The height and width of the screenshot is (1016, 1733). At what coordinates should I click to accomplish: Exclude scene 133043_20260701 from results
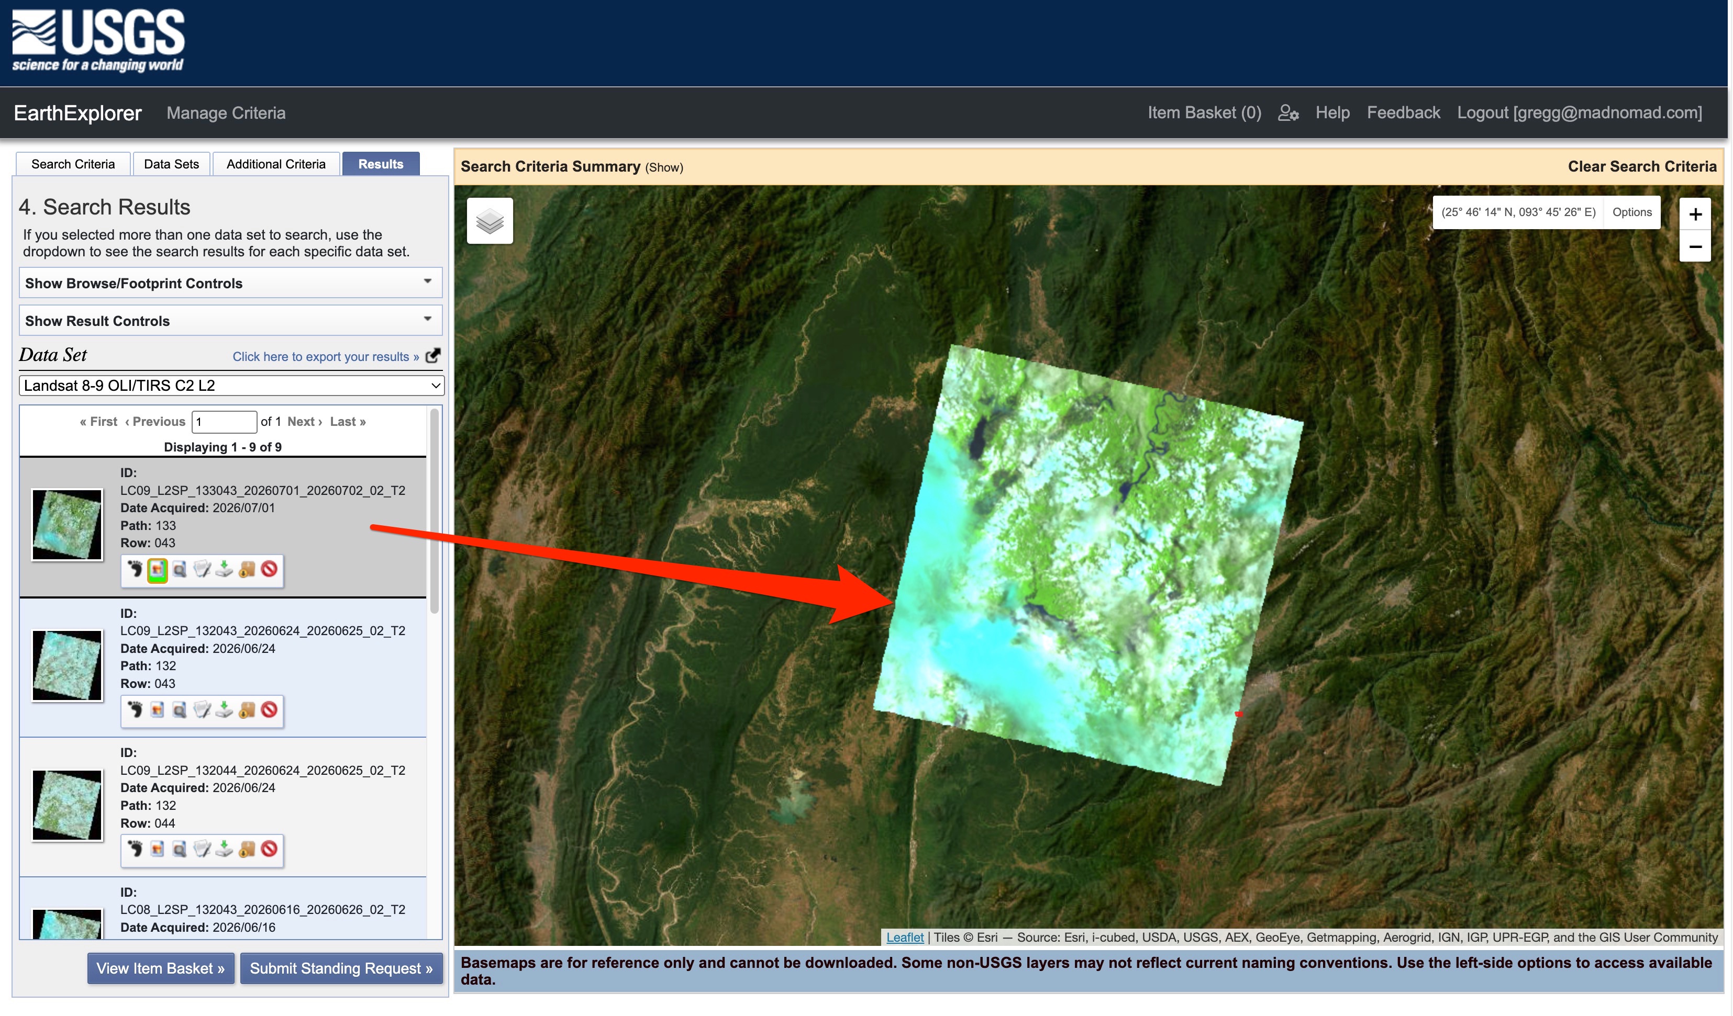coord(270,570)
